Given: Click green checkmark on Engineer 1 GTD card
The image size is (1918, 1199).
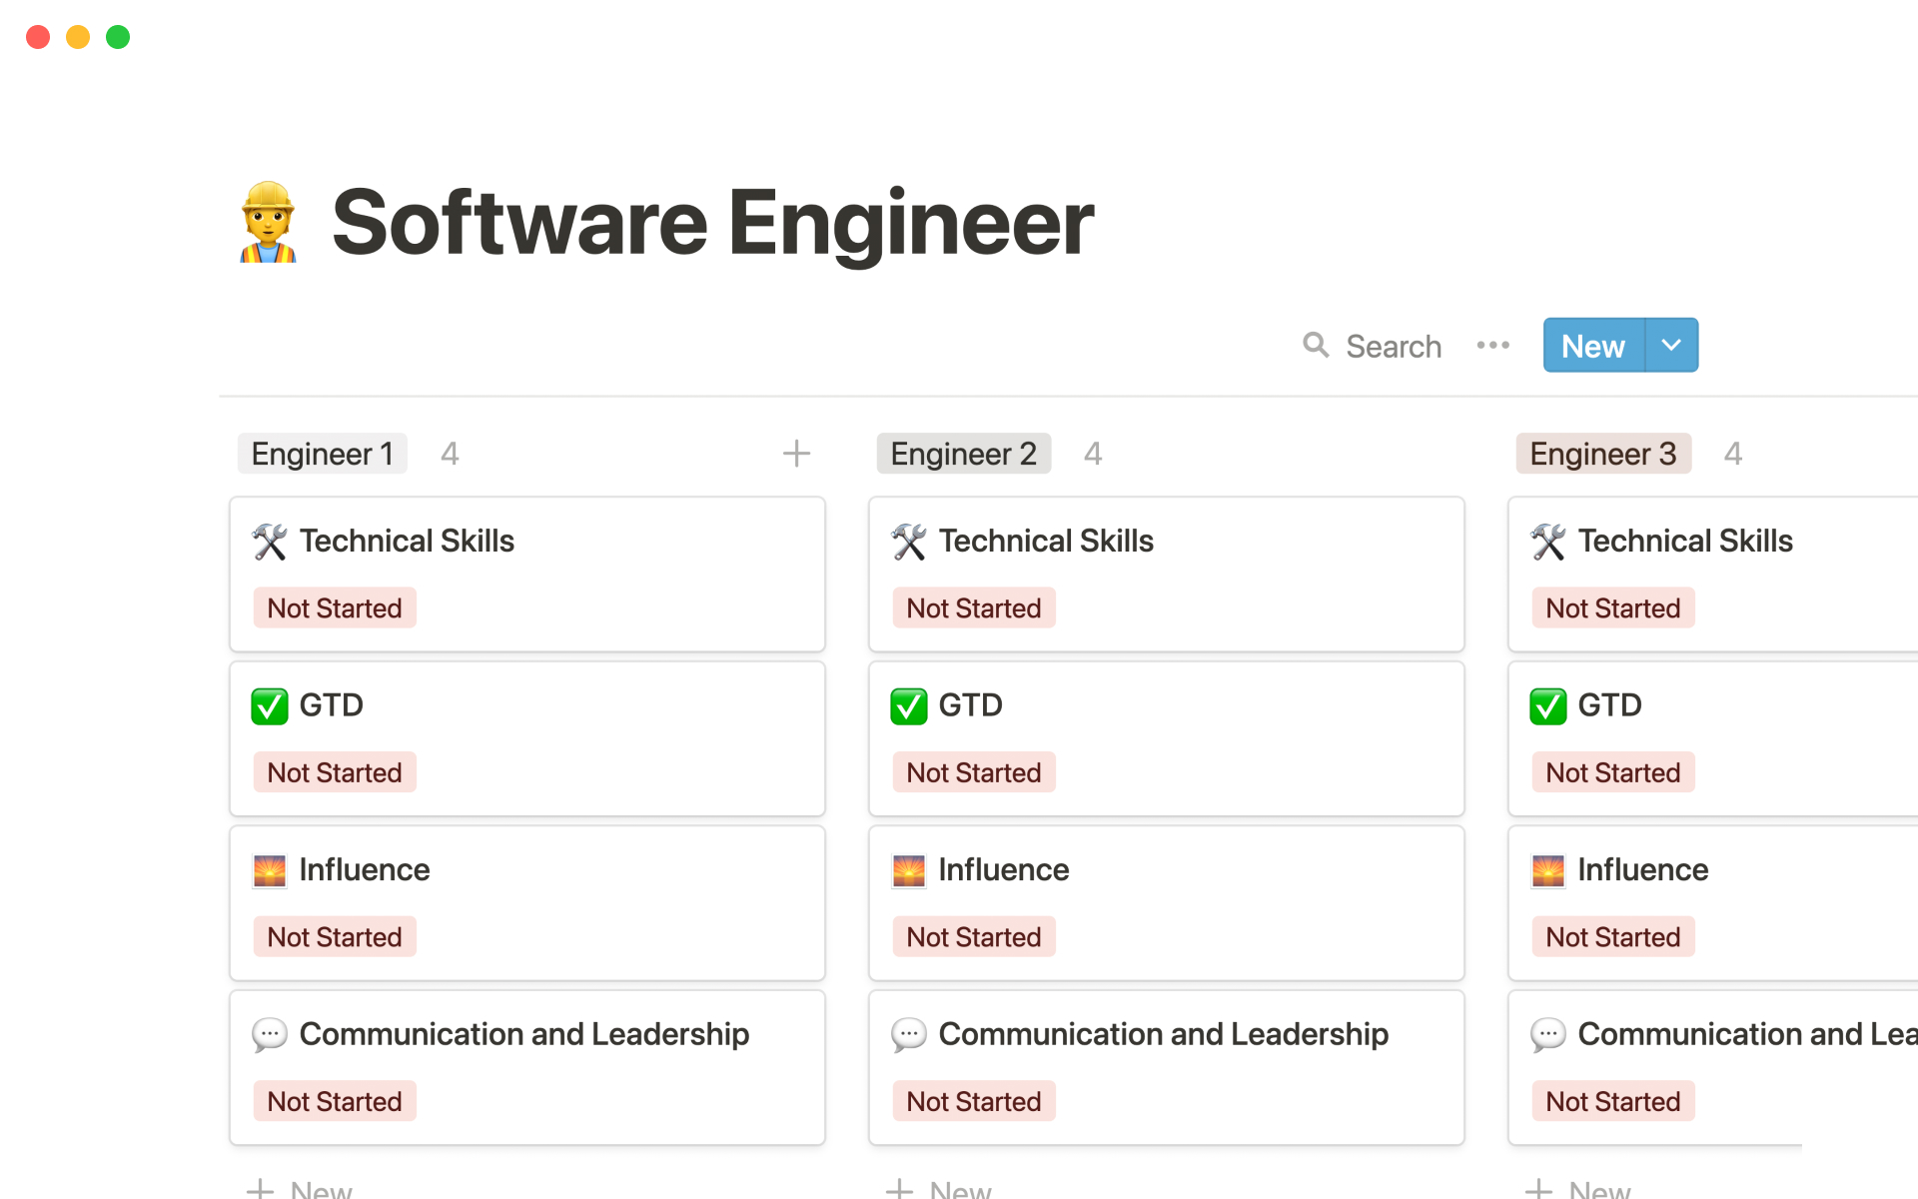Looking at the screenshot, I should (x=270, y=705).
